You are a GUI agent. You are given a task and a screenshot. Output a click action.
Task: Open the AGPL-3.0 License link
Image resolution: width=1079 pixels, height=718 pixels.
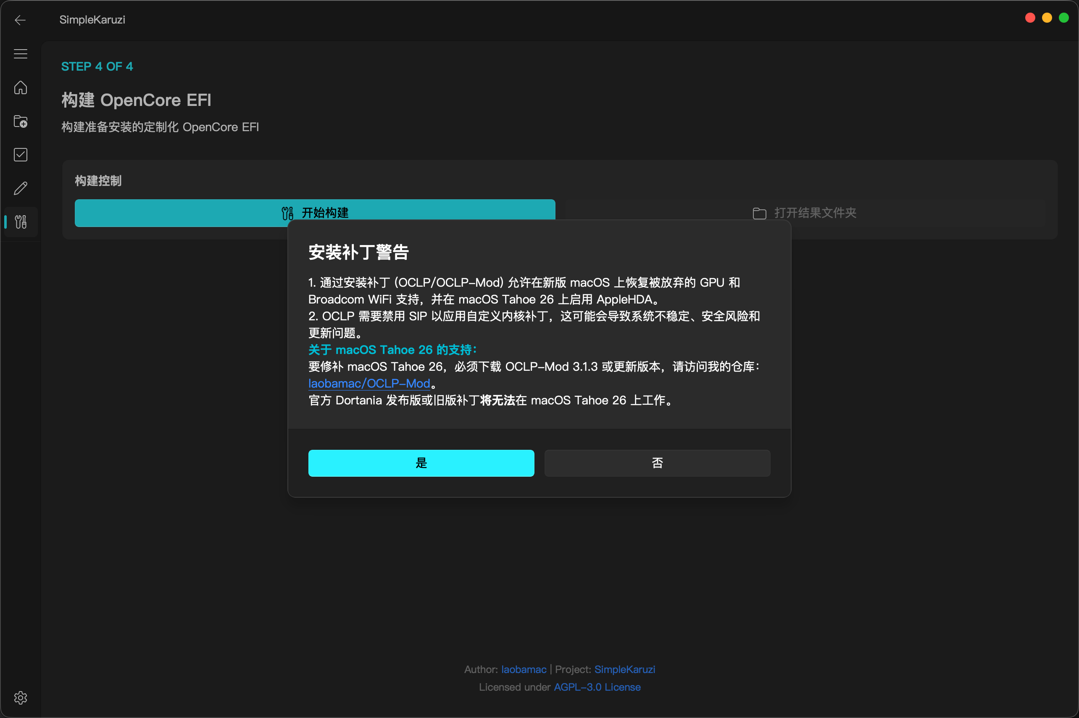point(597,687)
